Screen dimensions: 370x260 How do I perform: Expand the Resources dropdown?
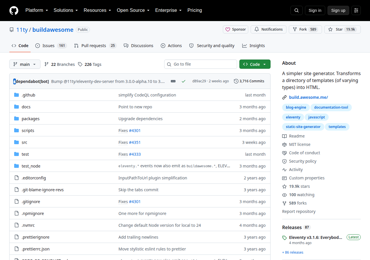[x=97, y=10]
